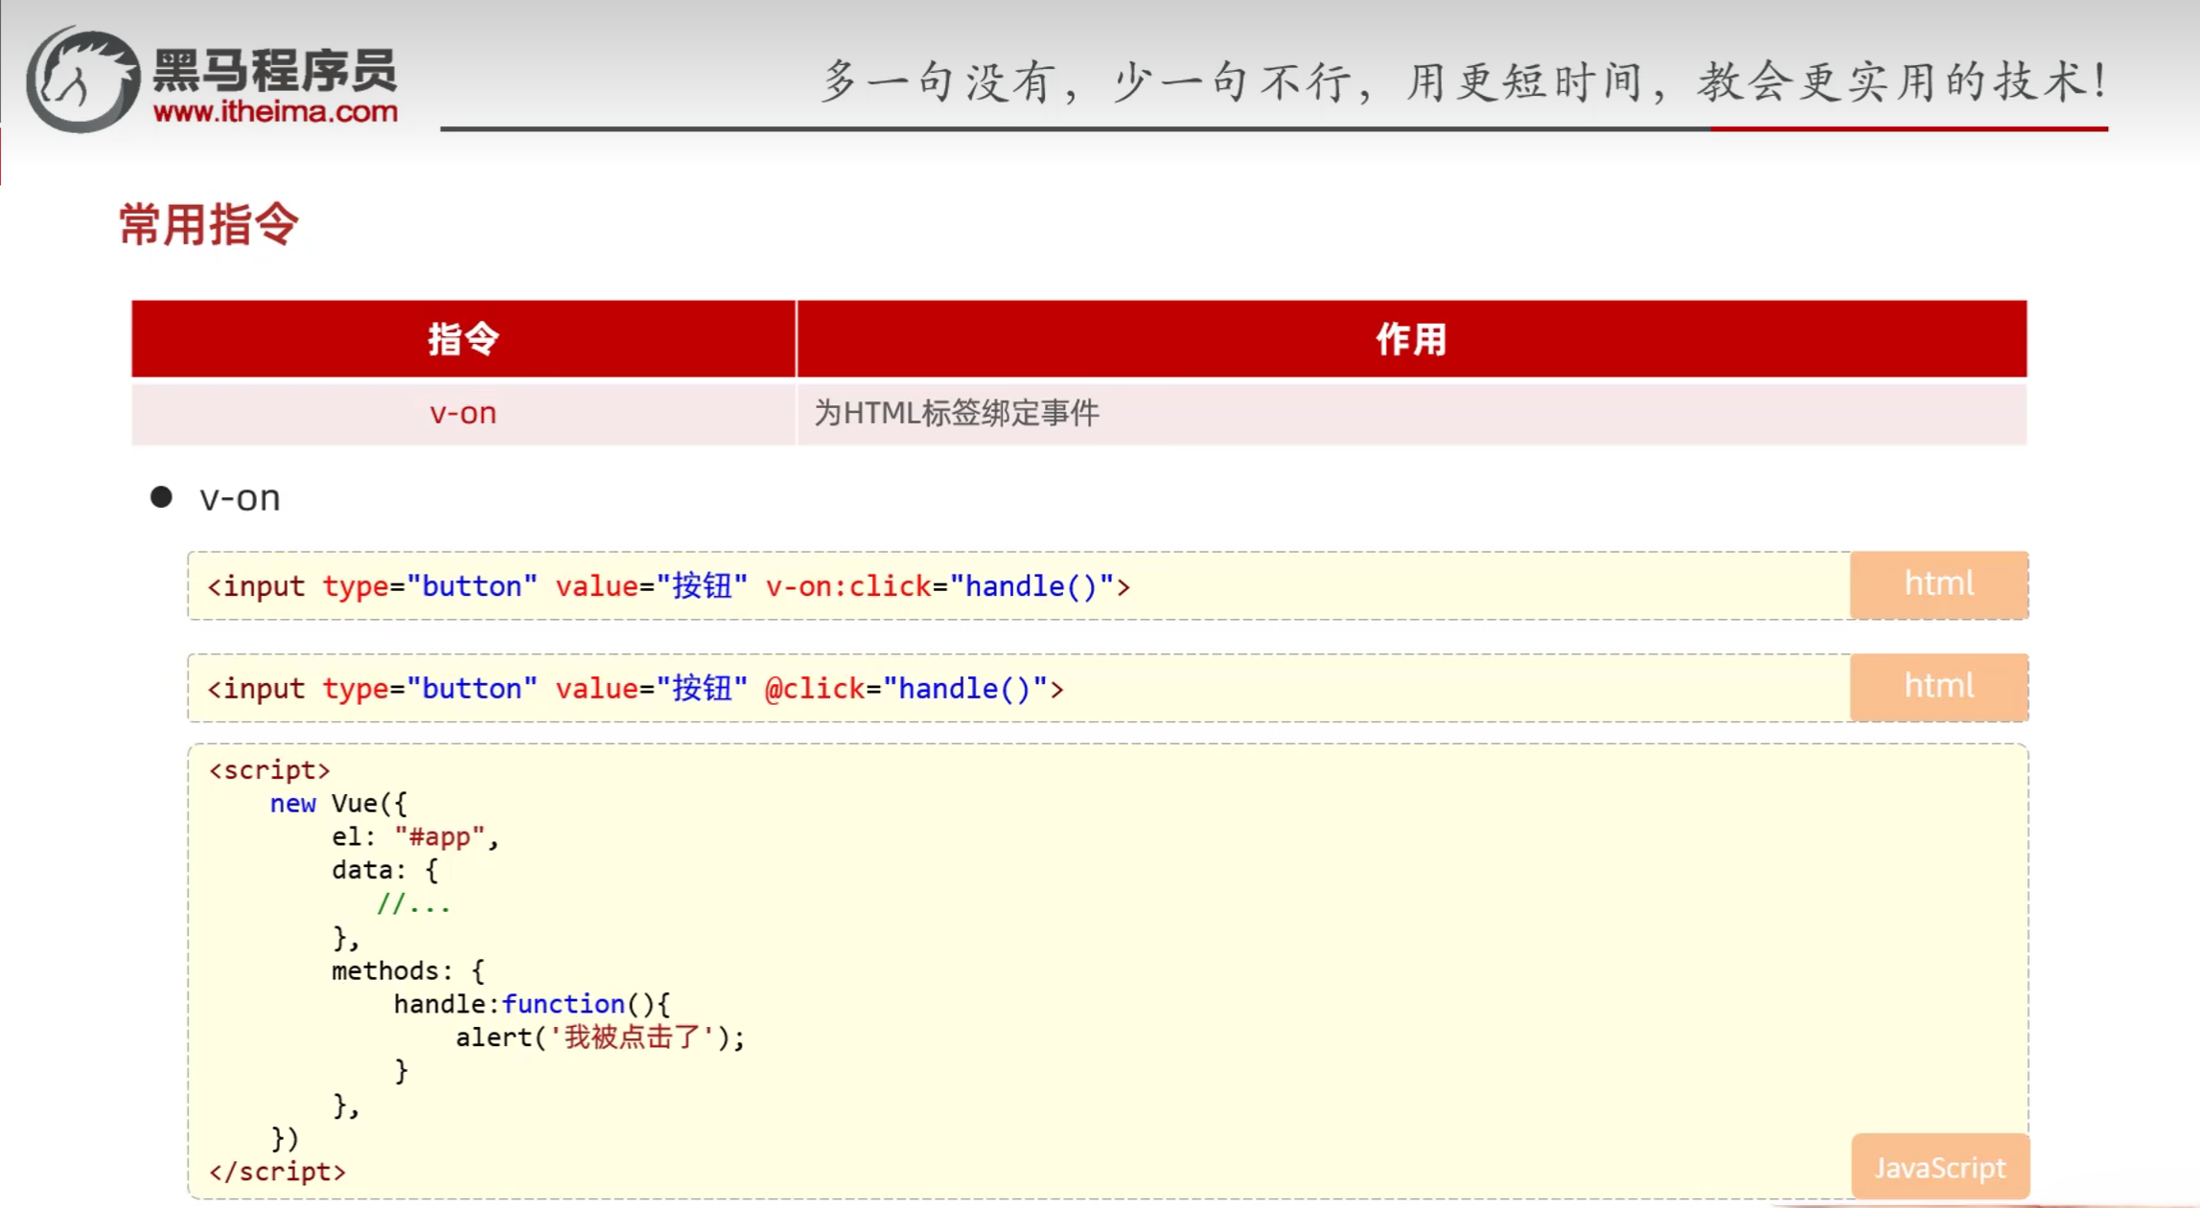Click the second html label badge

coord(1938,687)
